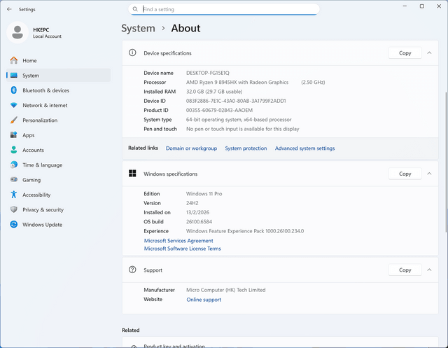Open Time & language settings
This screenshot has width=448, height=348.
coord(59,165)
